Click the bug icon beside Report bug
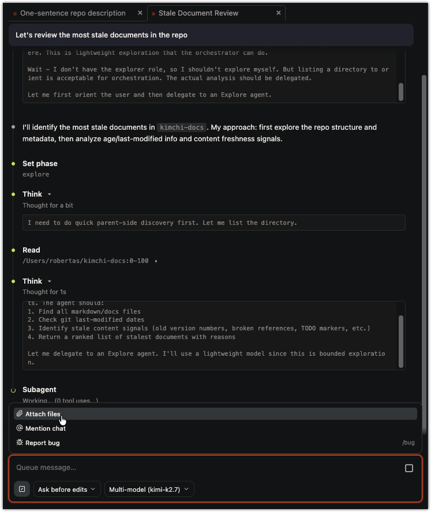This screenshot has width=431, height=512. click(20, 442)
